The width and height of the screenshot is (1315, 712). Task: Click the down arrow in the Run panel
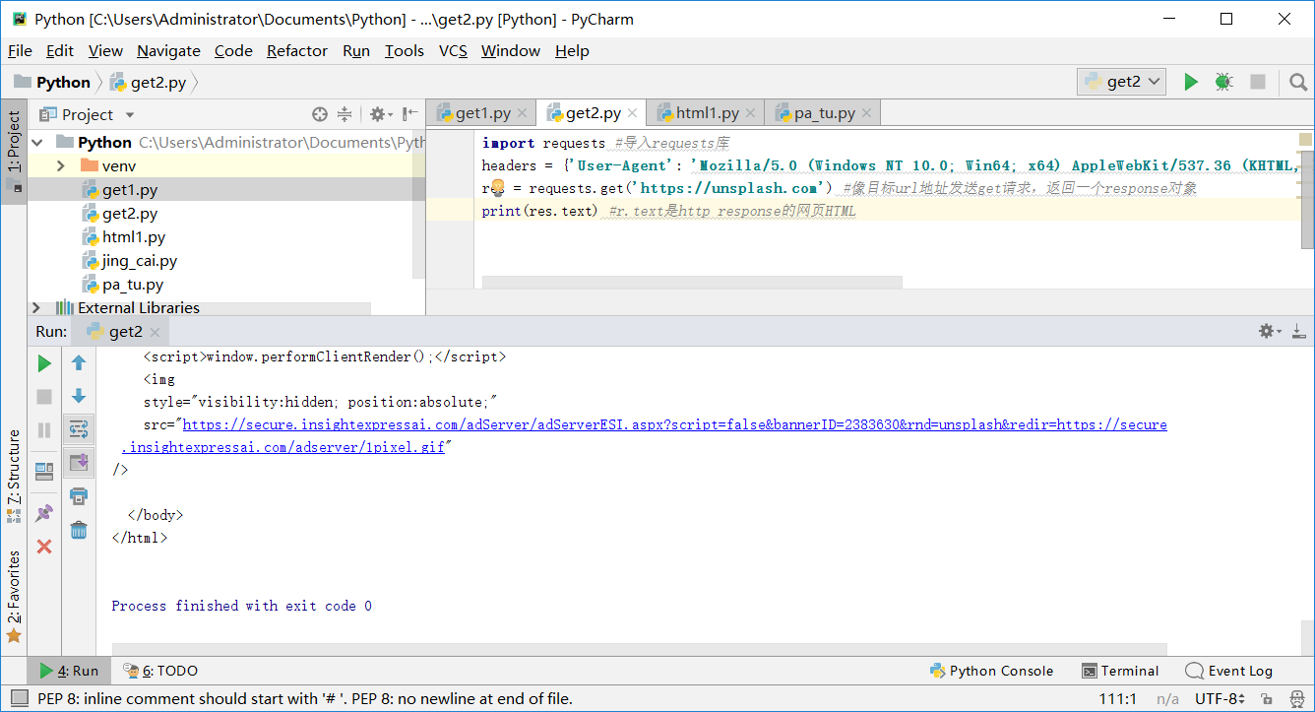tap(79, 396)
